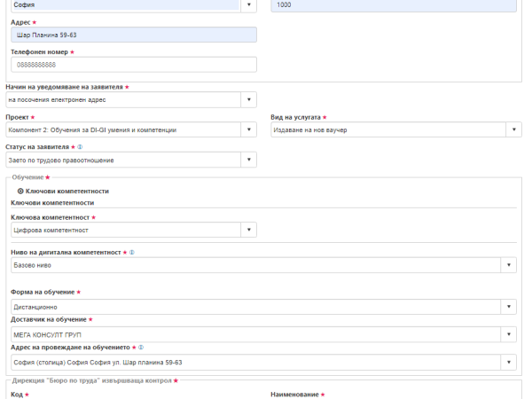Click the Телефонен номер input field

pos(134,65)
